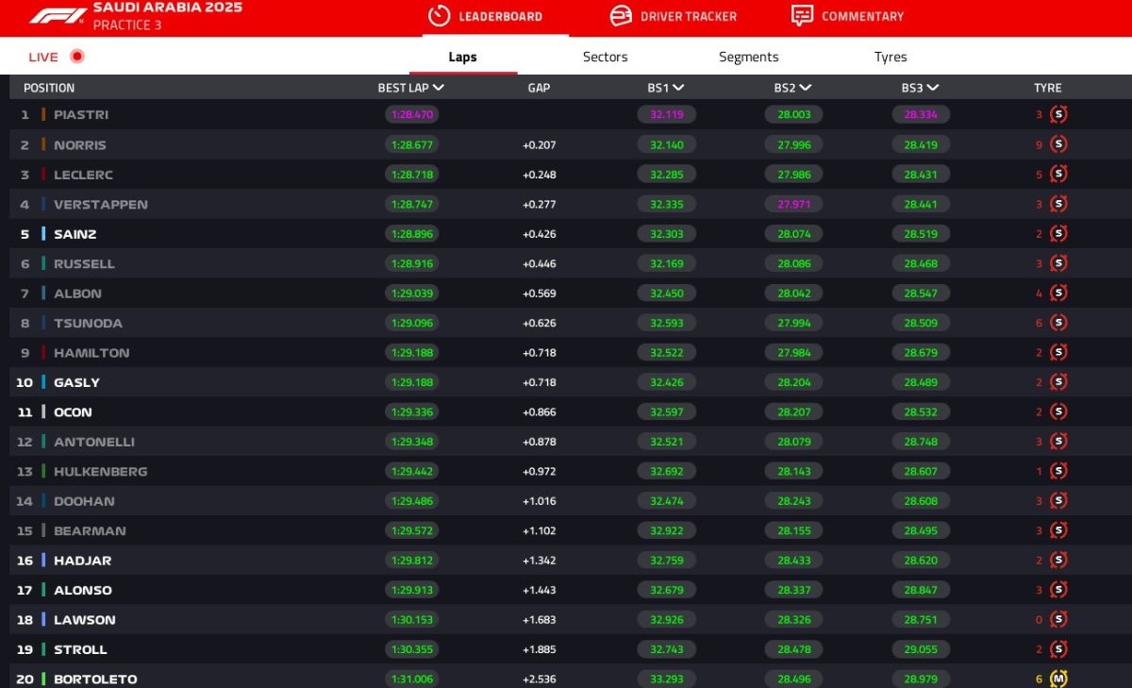The height and width of the screenshot is (688, 1132).
Task: Switch to the Sectors tab
Action: pyautogui.click(x=605, y=57)
